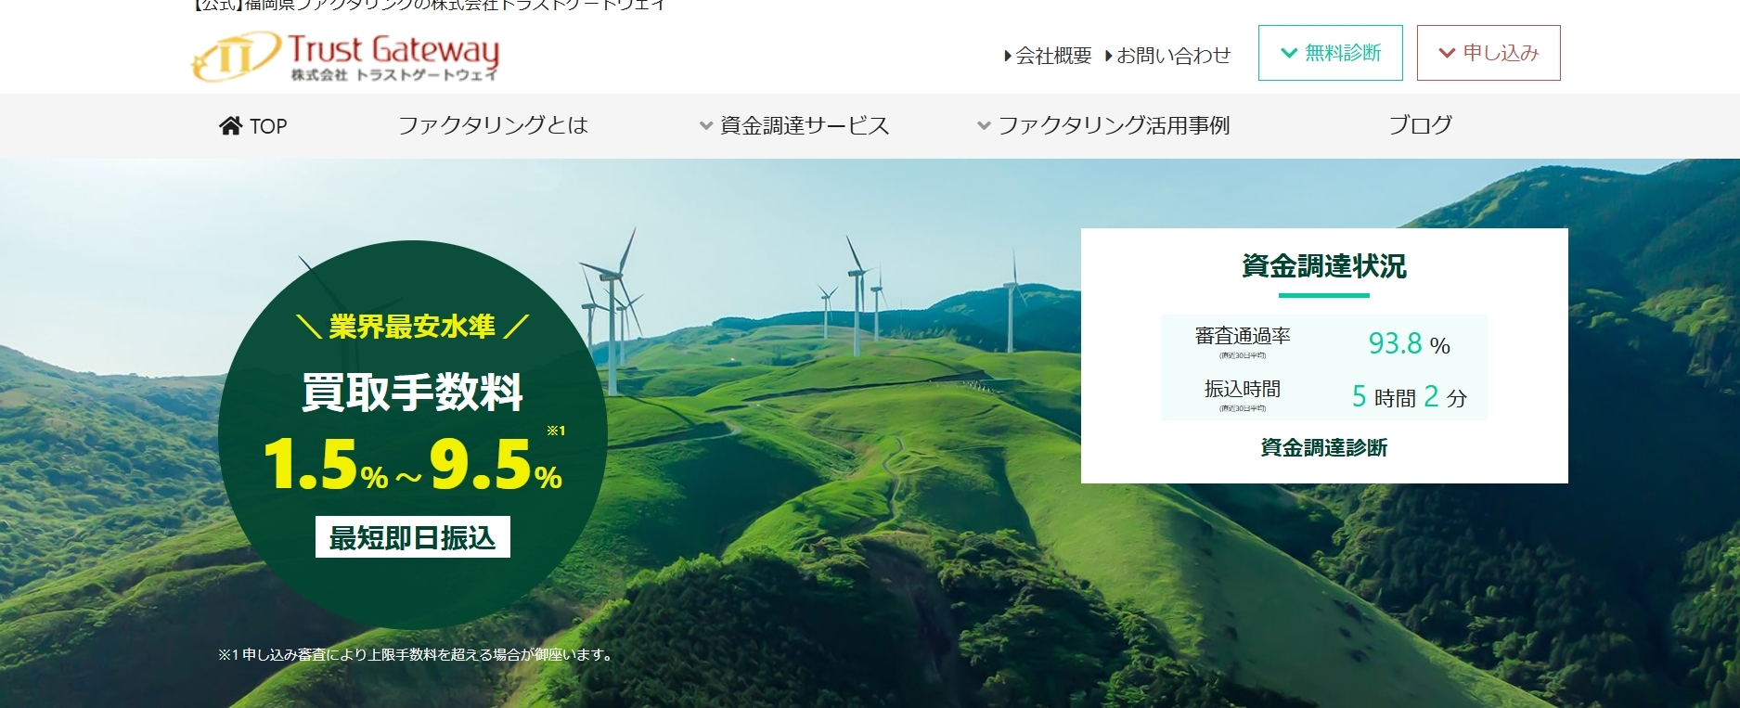Open the 会社概要 link text
The width and height of the screenshot is (1740, 708).
point(1053,56)
